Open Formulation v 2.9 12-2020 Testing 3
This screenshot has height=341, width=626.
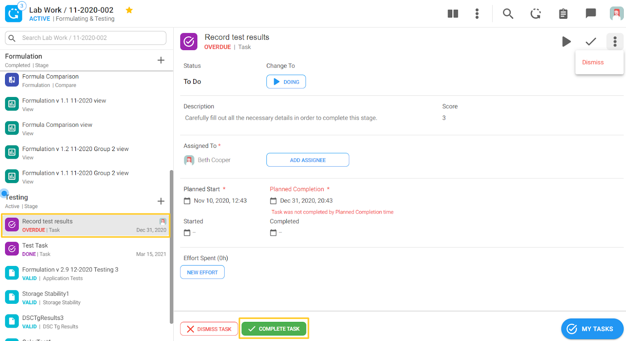[x=86, y=273]
